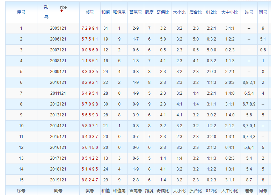This screenshot has height=195, width=271.
Task: Click the 连号 value 6,7,8,9
Action: click(249, 104)
